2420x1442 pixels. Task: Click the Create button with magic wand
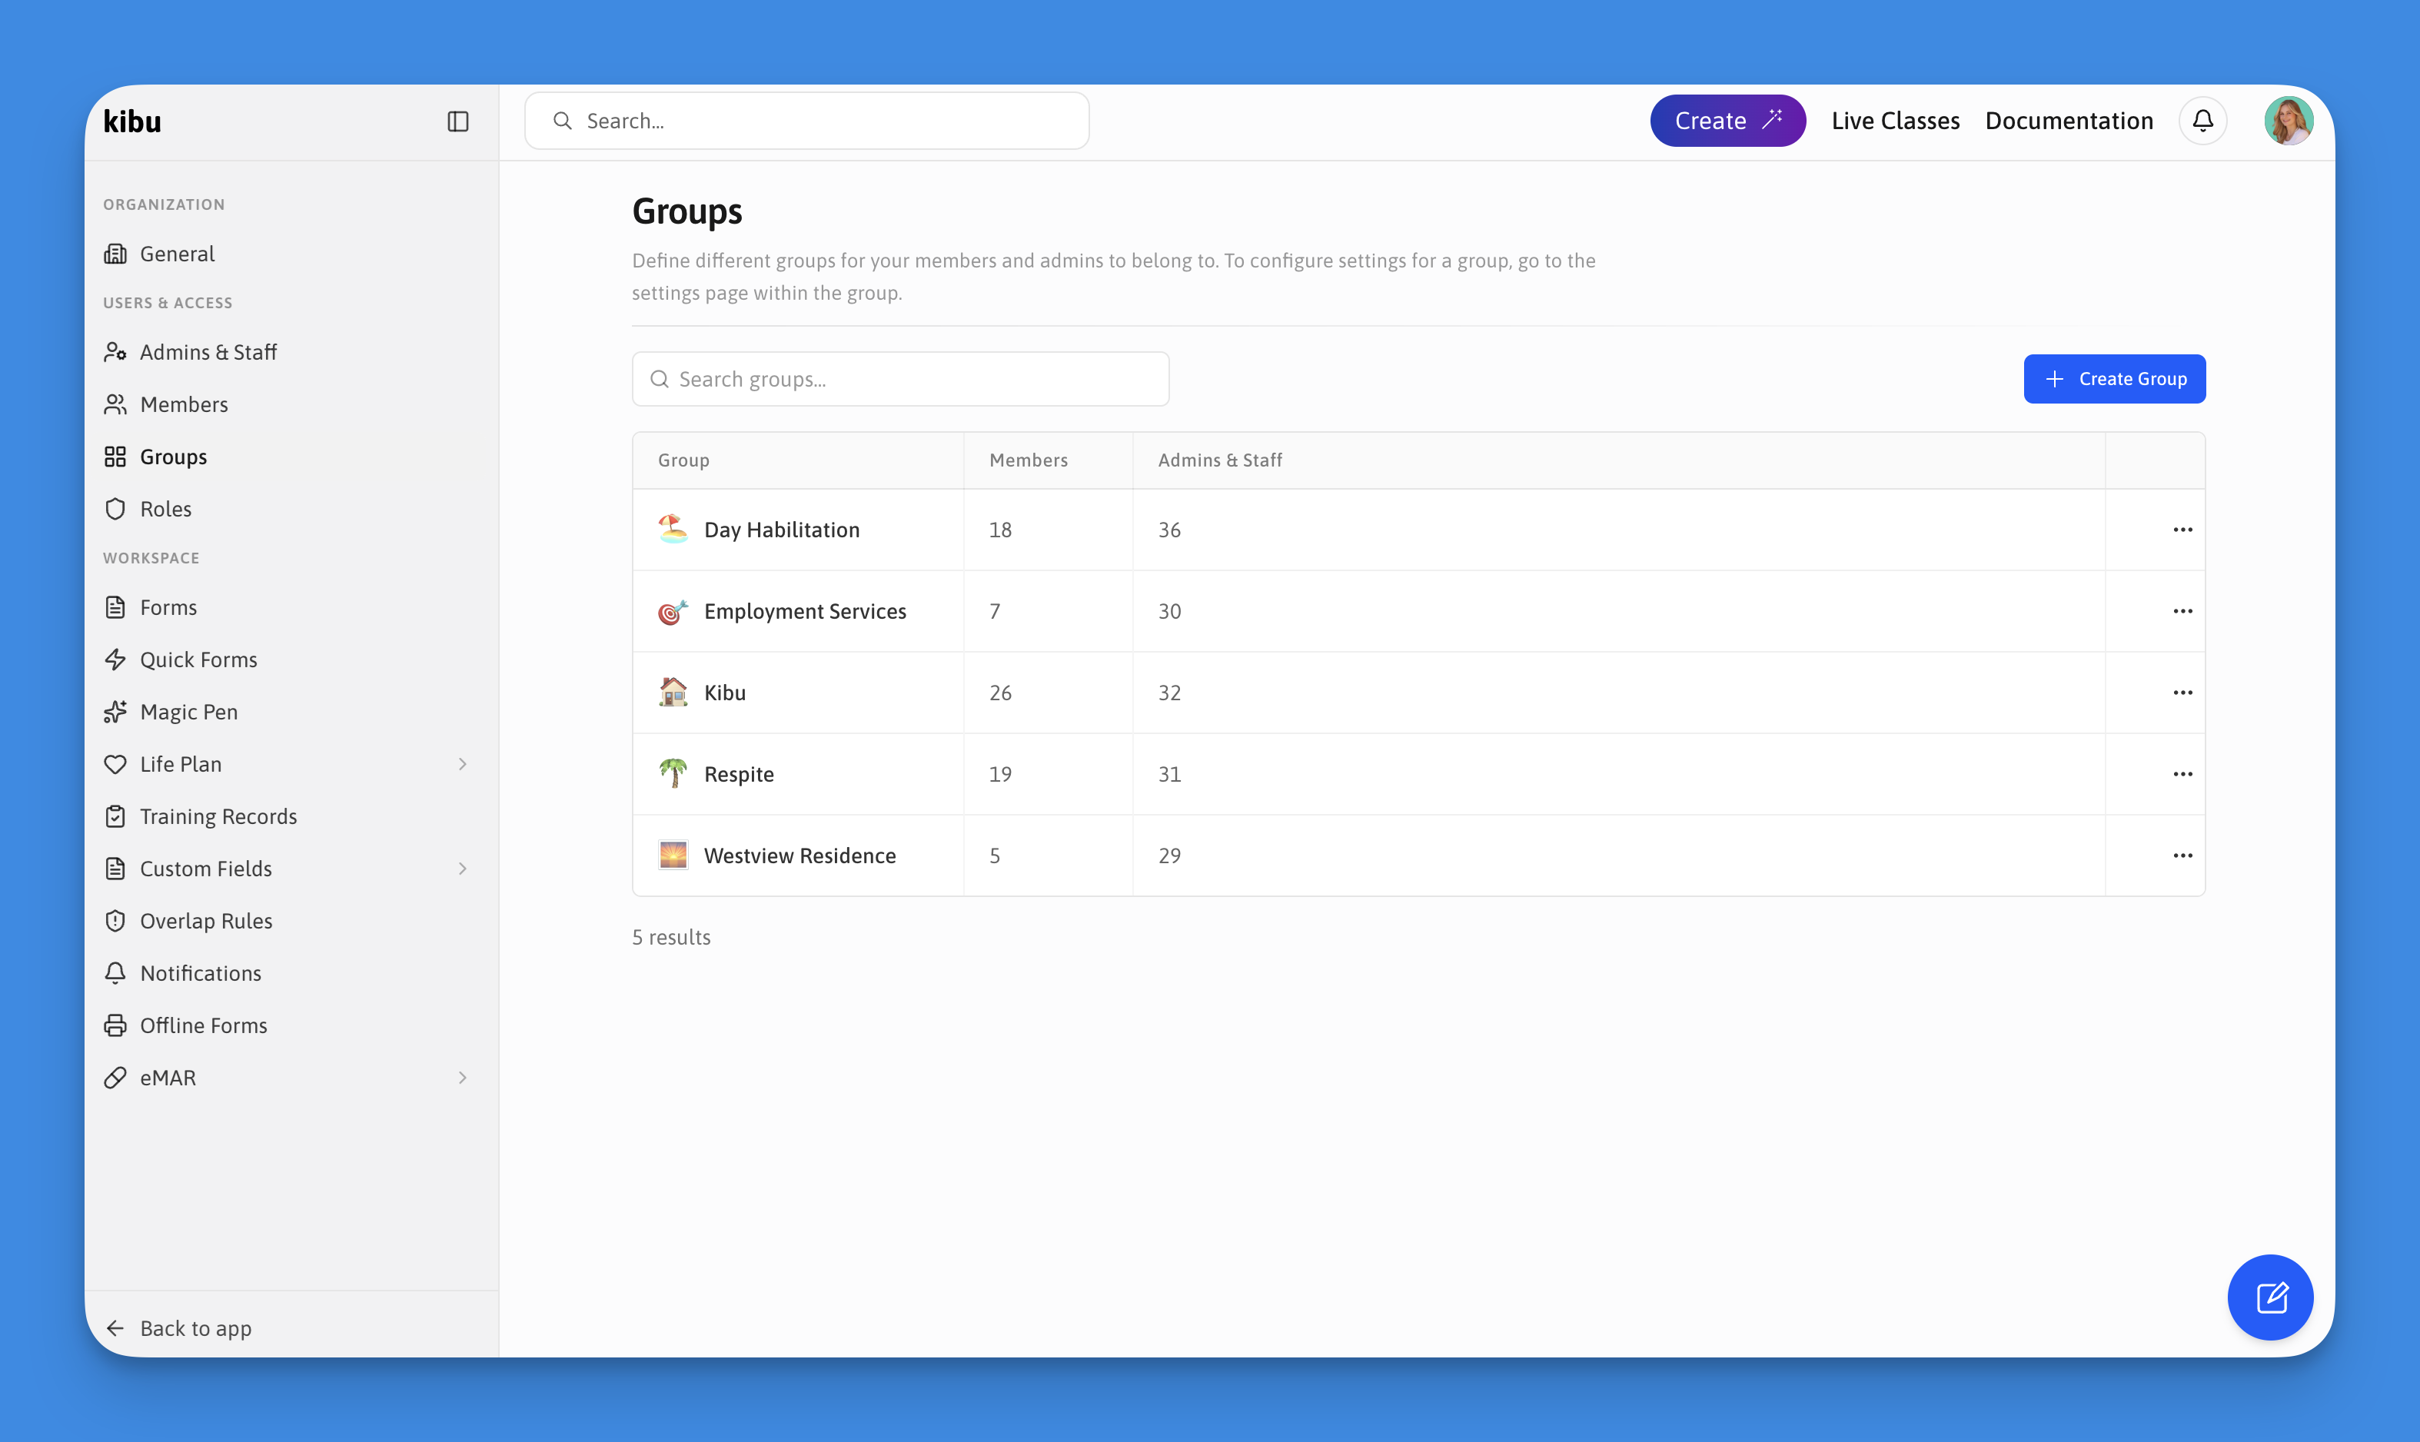[1727, 121]
